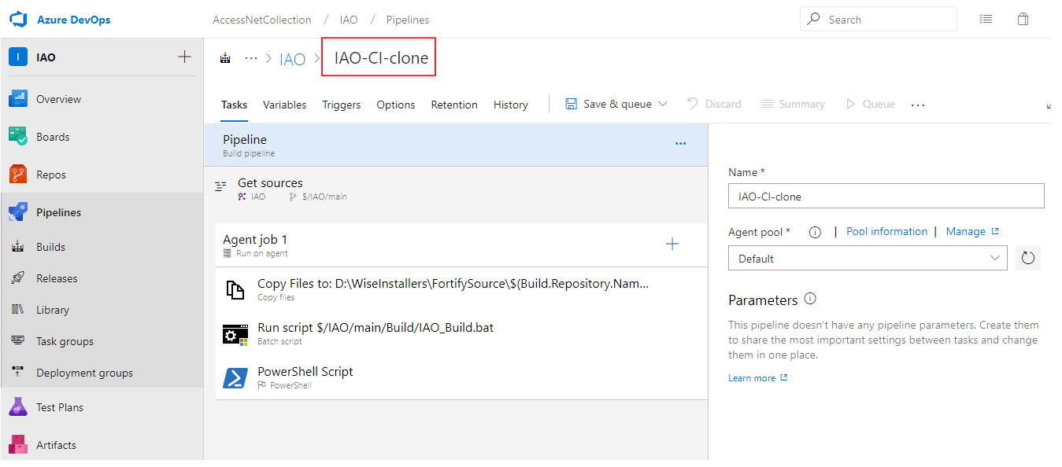Open the Retention tab
This screenshot has height=467, width=1062.
tap(453, 105)
